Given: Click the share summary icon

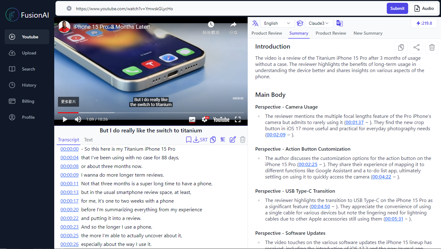Looking at the screenshot, I should [x=417, y=47].
